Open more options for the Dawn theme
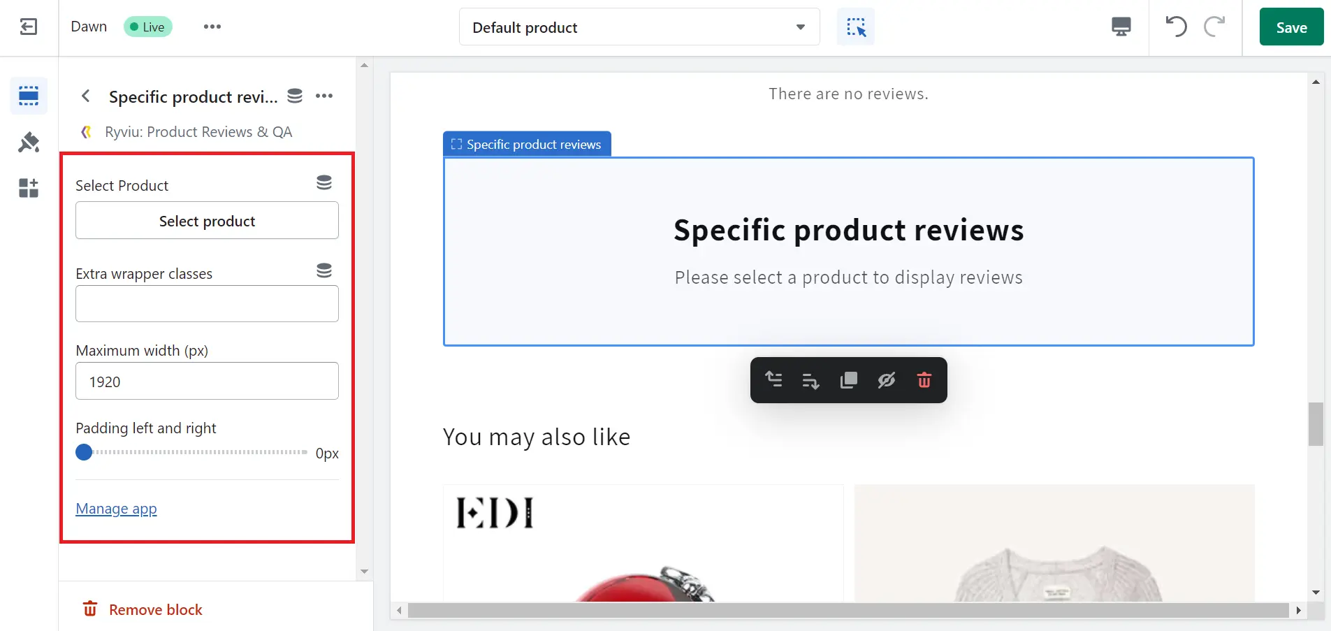Viewport: 1331px width, 631px height. click(212, 27)
